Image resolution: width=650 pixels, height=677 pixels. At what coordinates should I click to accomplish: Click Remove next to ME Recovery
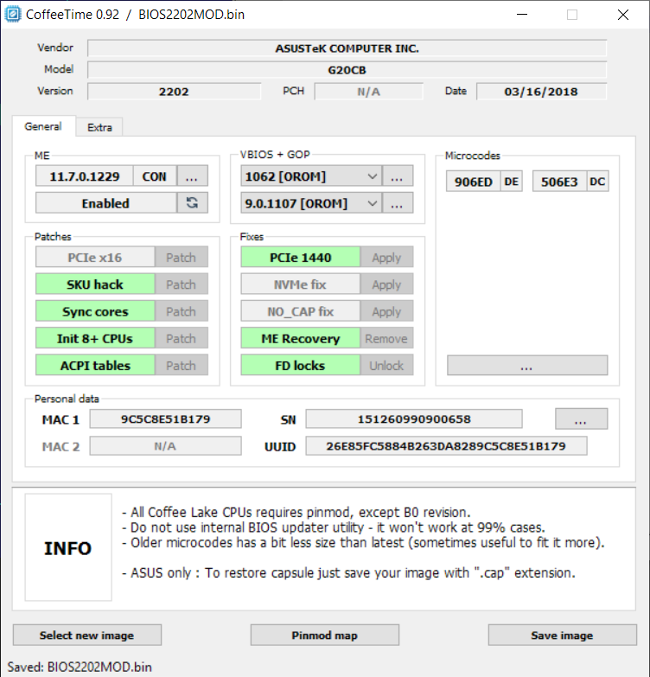pyautogui.click(x=386, y=338)
